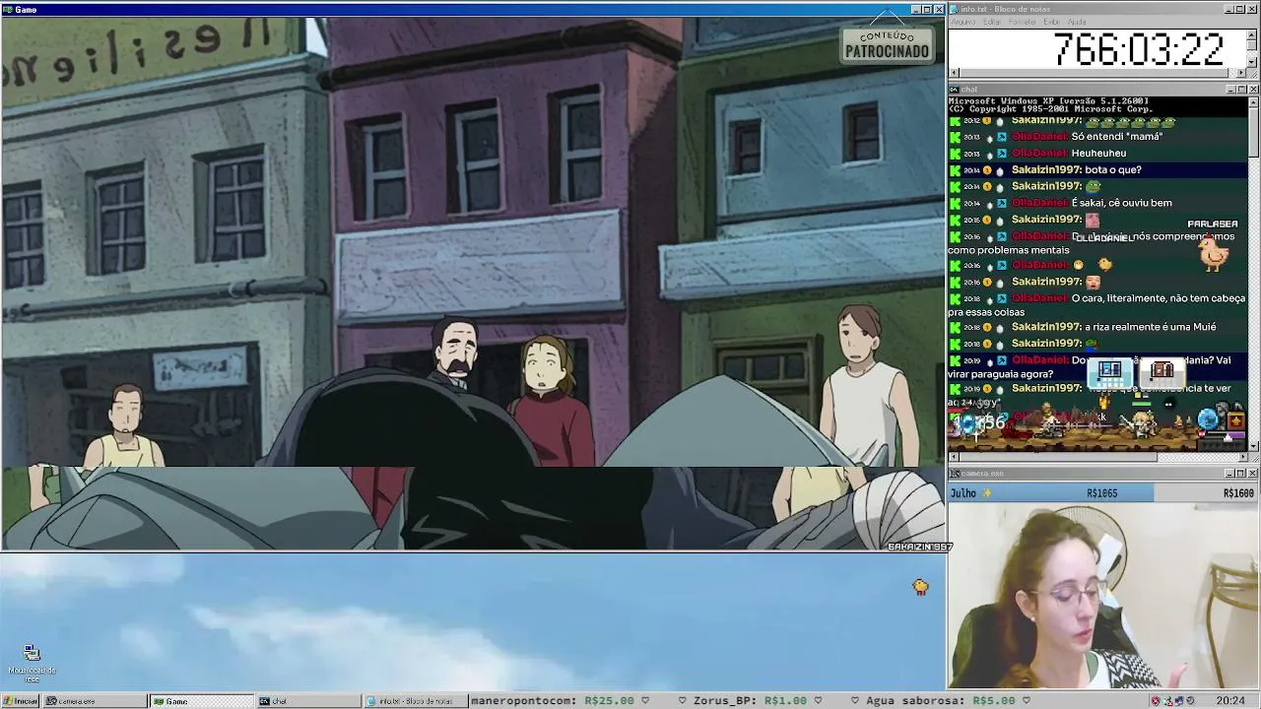
Task: Click the blue window icon card in chat
Action: click(x=1110, y=371)
